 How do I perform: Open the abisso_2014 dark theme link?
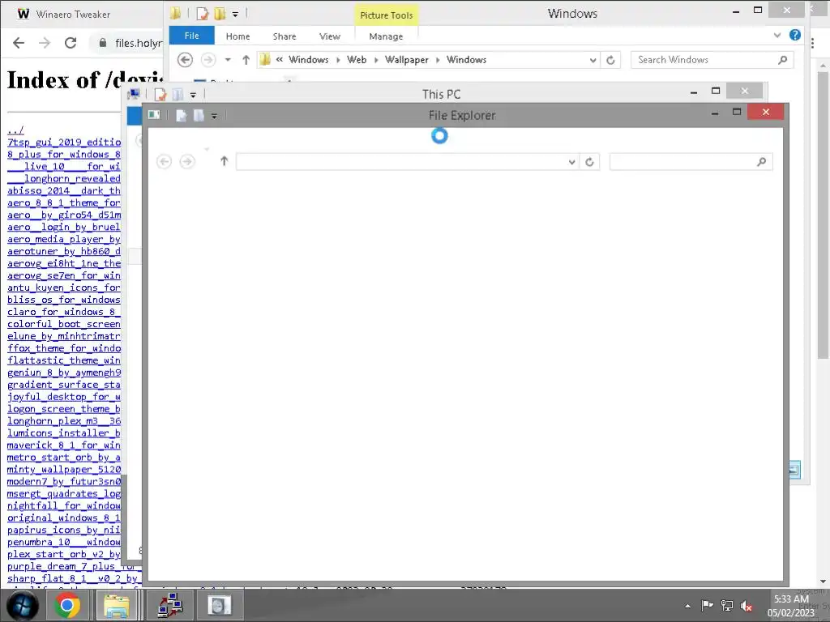(x=64, y=190)
